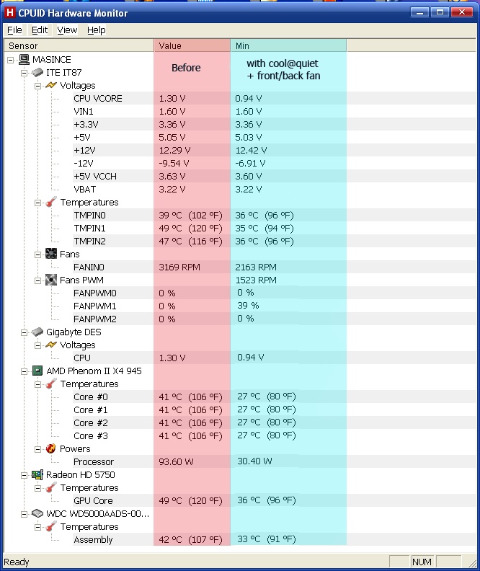
Task: Select the CPU VCORE row
Action: [275, 98]
